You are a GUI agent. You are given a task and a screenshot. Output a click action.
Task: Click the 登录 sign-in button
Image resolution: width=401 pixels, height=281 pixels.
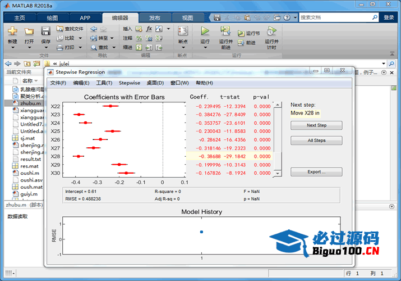389,17
